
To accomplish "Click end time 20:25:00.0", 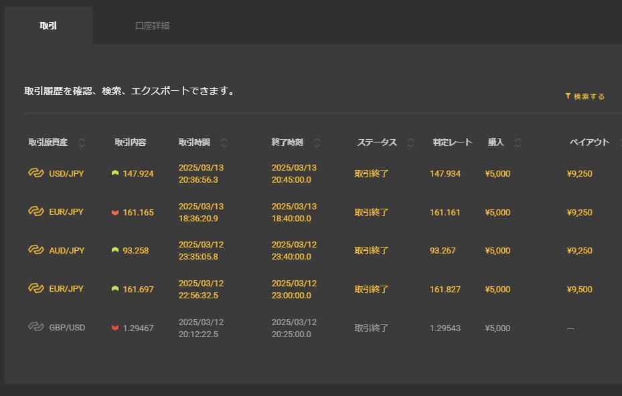I will pyautogui.click(x=291, y=334).
